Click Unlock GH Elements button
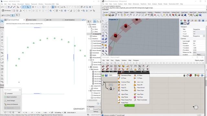 point(12,104)
